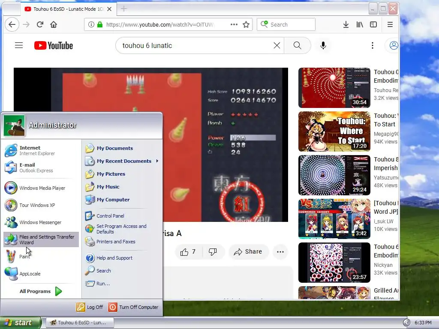439x329 pixels.
Task: Click the Firefox Search box
Action: [286, 24]
